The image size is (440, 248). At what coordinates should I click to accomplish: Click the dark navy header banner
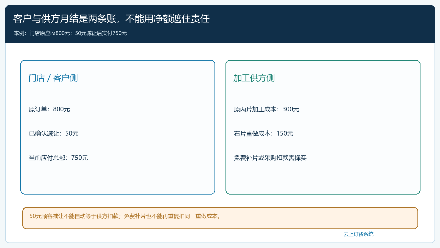220,24
